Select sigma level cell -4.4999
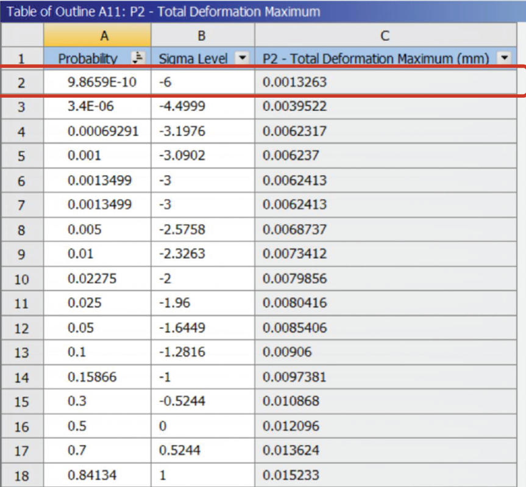 pos(203,106)
